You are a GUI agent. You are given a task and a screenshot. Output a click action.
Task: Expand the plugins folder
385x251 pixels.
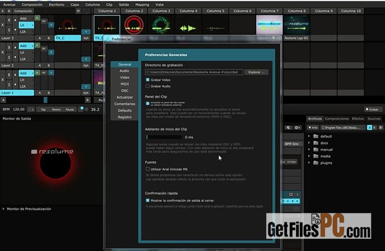(309, 163)
